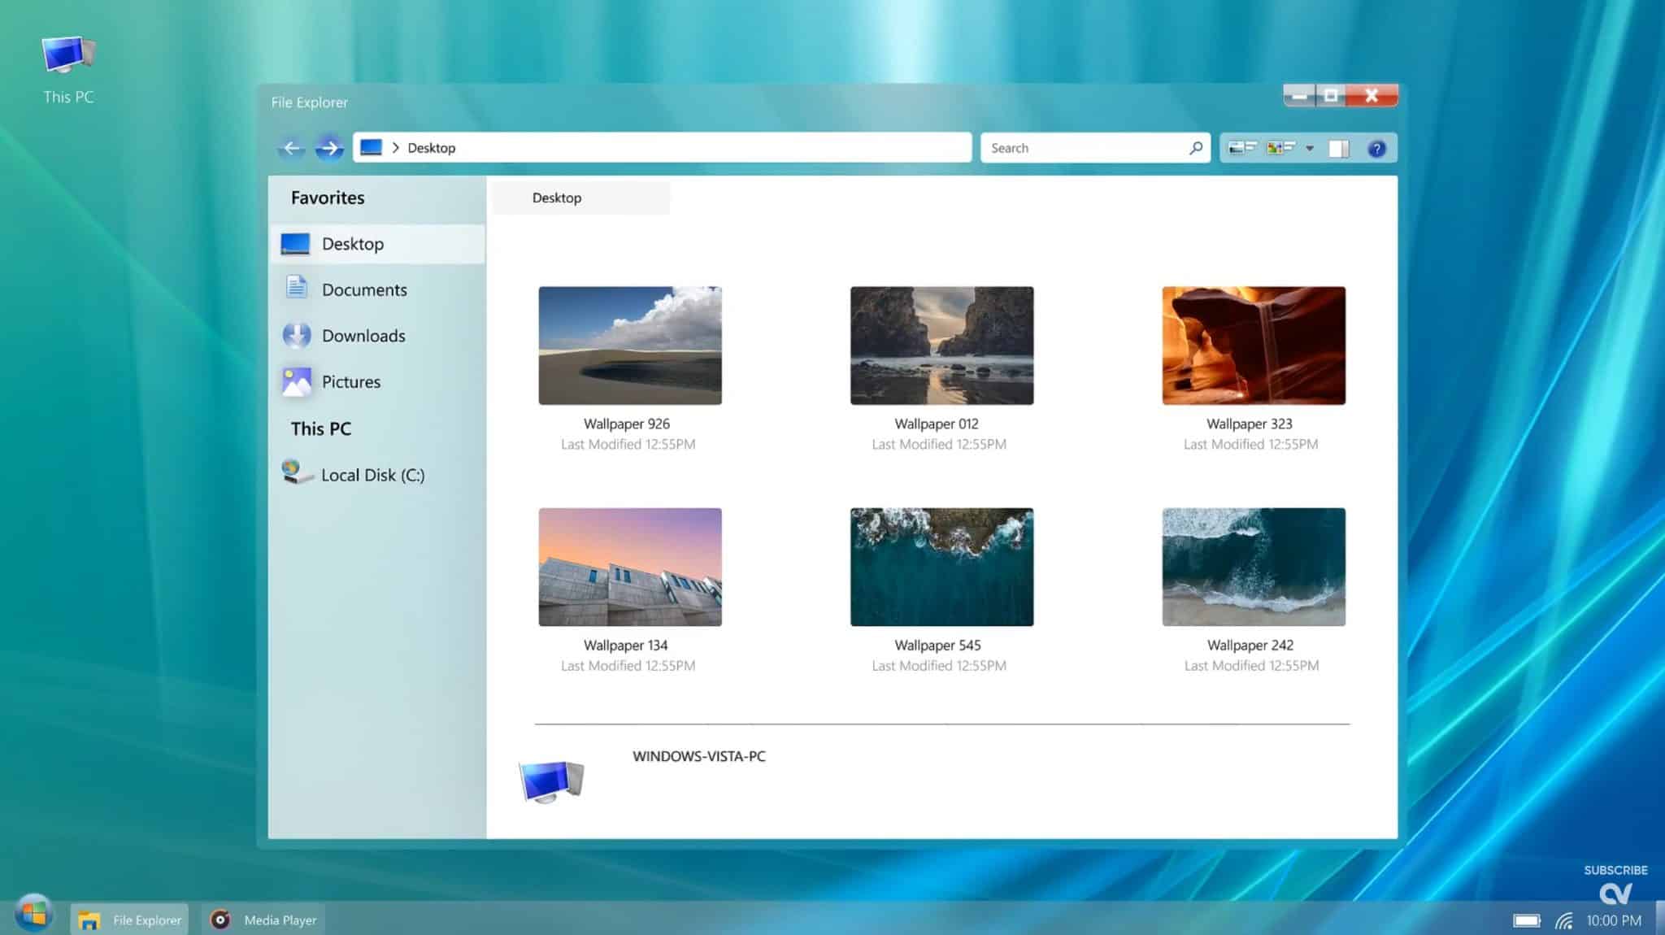Open Media Player from the taskbar
The width and height of the screenshot is (1665, 935).
tap(263, 920)
